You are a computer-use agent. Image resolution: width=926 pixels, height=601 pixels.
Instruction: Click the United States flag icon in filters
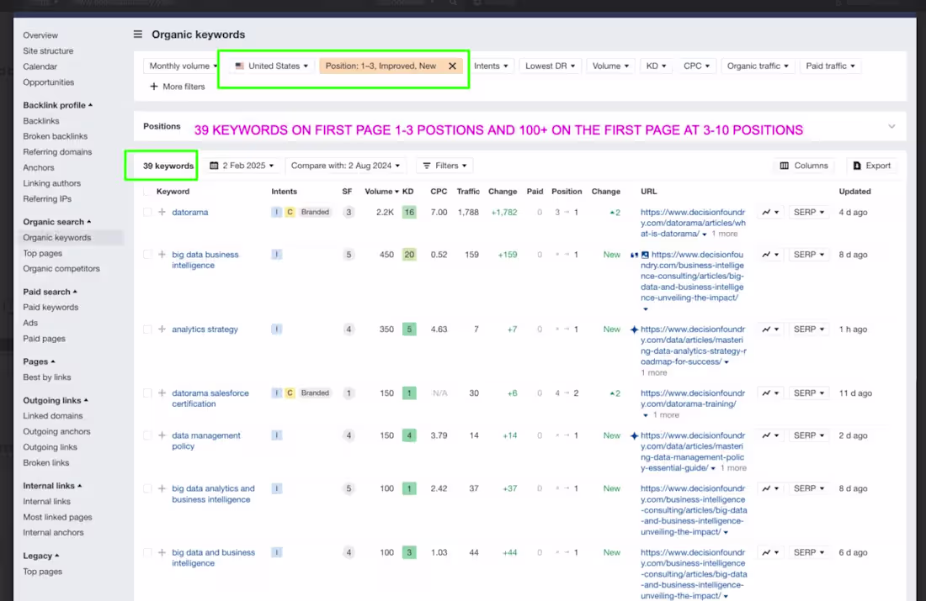click(239, 65)
